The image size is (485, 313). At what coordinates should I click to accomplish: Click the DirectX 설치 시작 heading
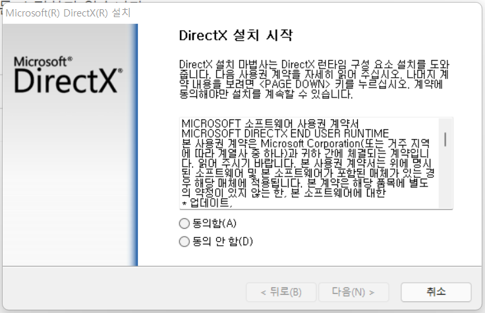[235, 36]
